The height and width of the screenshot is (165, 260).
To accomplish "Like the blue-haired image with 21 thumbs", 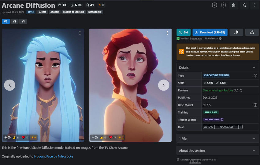I will click(16, 137).
